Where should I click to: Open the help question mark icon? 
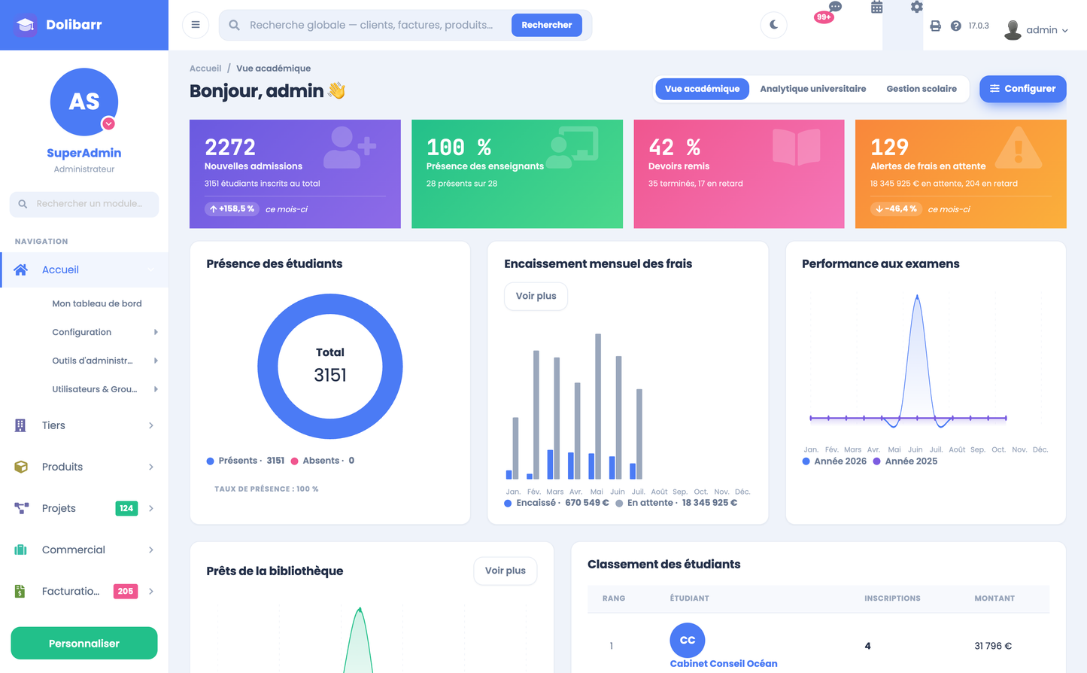tap(955, 26)
